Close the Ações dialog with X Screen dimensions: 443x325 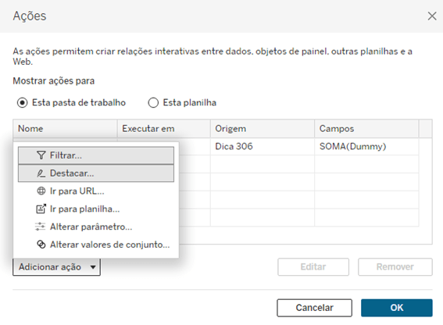(x=432, y=16)
